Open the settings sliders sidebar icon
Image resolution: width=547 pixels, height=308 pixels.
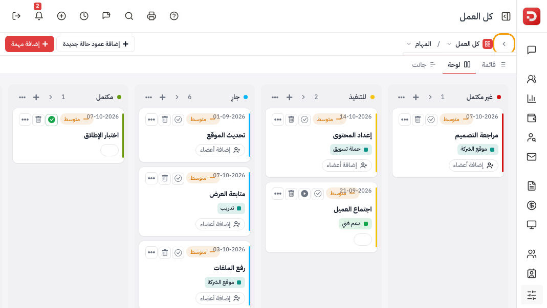click(532, 295)
